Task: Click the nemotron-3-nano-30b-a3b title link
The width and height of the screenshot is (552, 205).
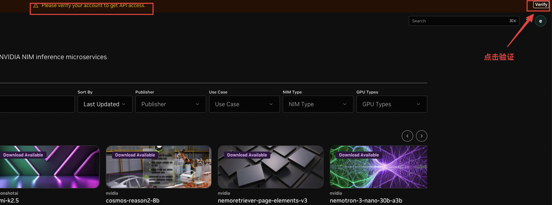Action: [x=366, y=200]
